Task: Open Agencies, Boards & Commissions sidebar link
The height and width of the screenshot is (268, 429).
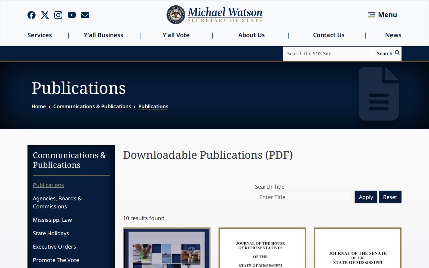Action: pos(57,202)
